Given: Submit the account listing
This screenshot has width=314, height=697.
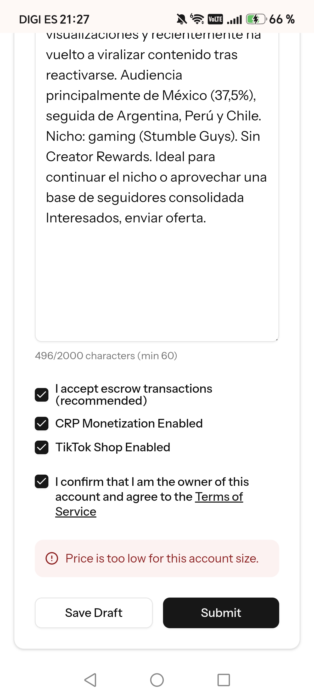Looking at the screenshot, I should [221, 613].
